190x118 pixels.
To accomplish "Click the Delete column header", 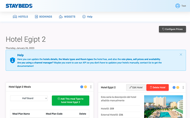I will (83, 114).
